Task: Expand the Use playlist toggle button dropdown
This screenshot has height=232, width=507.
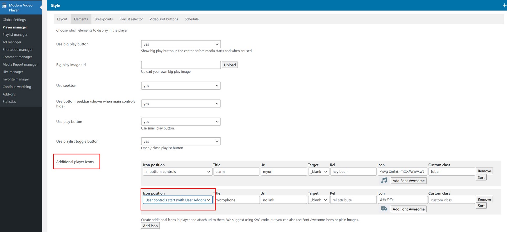Action: coord(181,141)
